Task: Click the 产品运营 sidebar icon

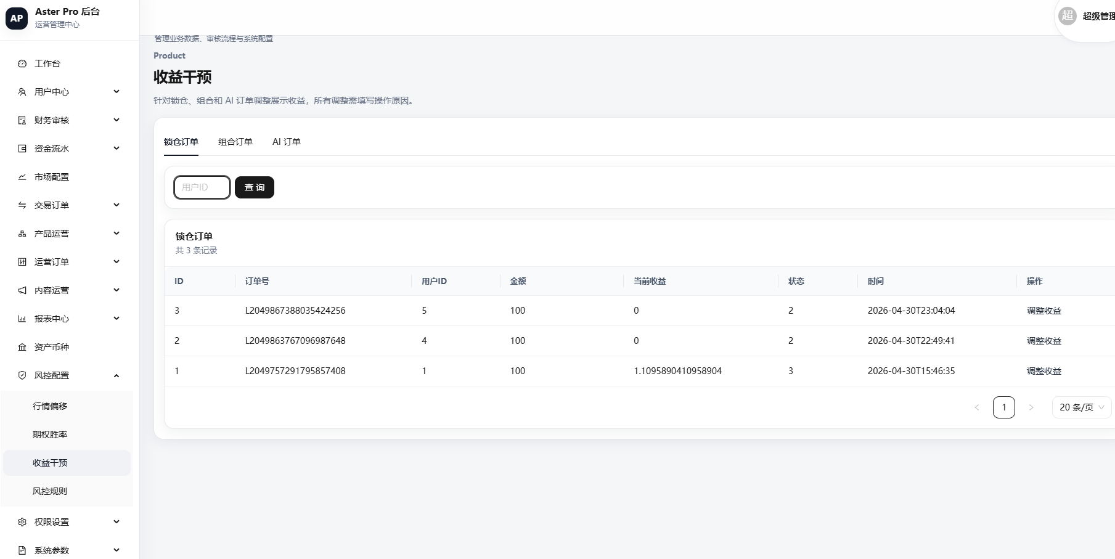Action: coord(22,234)
